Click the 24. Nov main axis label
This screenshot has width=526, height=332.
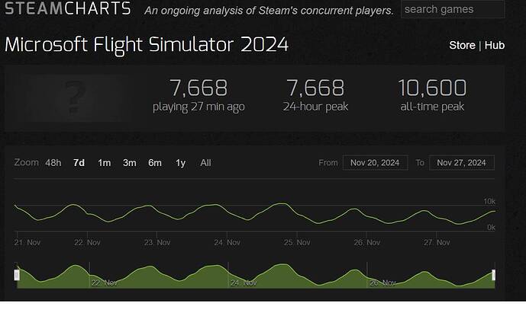(227, 242)
